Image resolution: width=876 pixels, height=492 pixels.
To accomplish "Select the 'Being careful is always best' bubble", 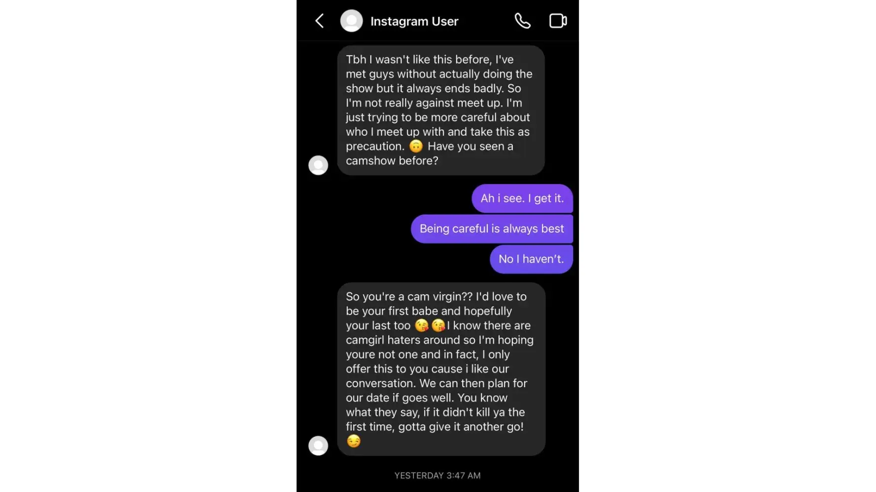I will pos(492,229).
